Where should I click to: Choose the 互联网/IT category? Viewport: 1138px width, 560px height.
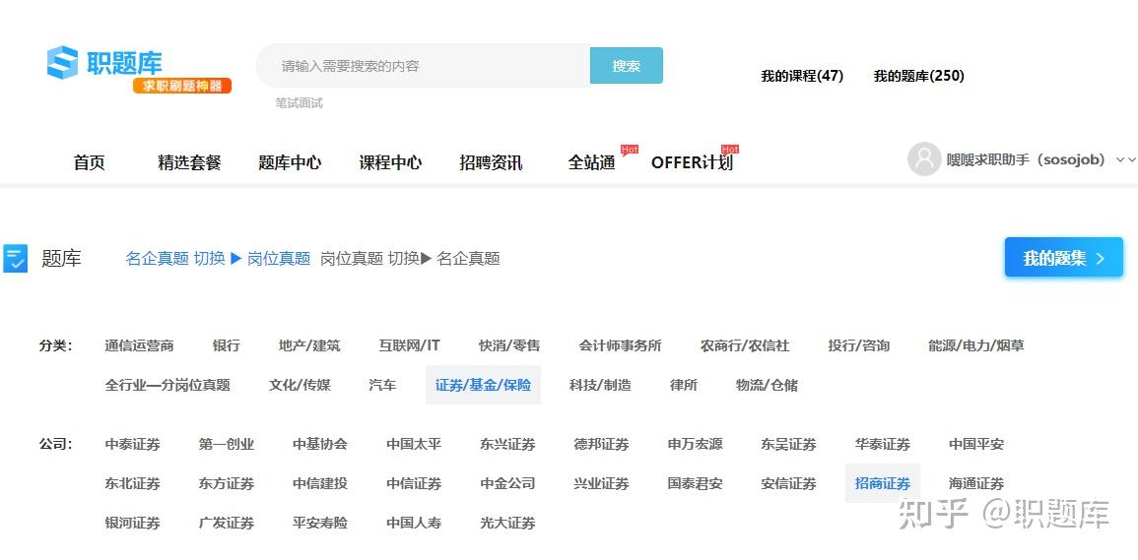(409, 346)
